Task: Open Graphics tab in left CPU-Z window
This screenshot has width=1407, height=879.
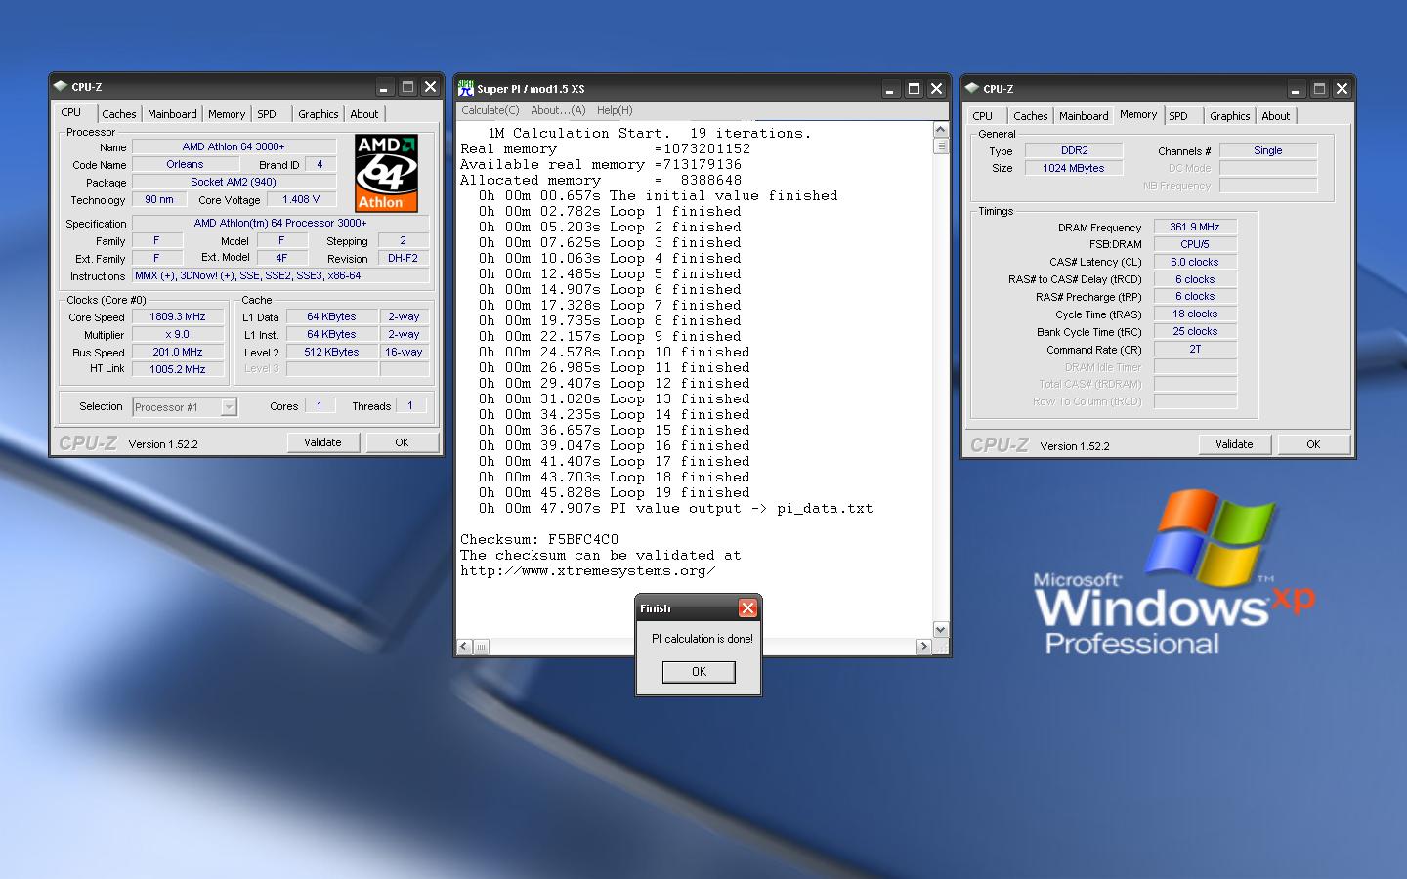Action: pos(319,114)
